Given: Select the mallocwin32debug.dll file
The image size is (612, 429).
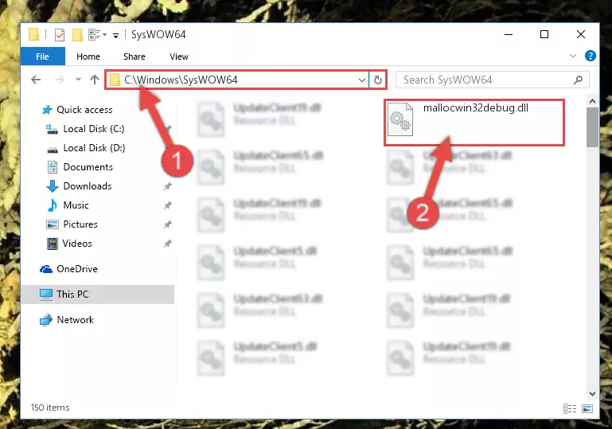Looking at the screenshot, I should pos(474,123).
